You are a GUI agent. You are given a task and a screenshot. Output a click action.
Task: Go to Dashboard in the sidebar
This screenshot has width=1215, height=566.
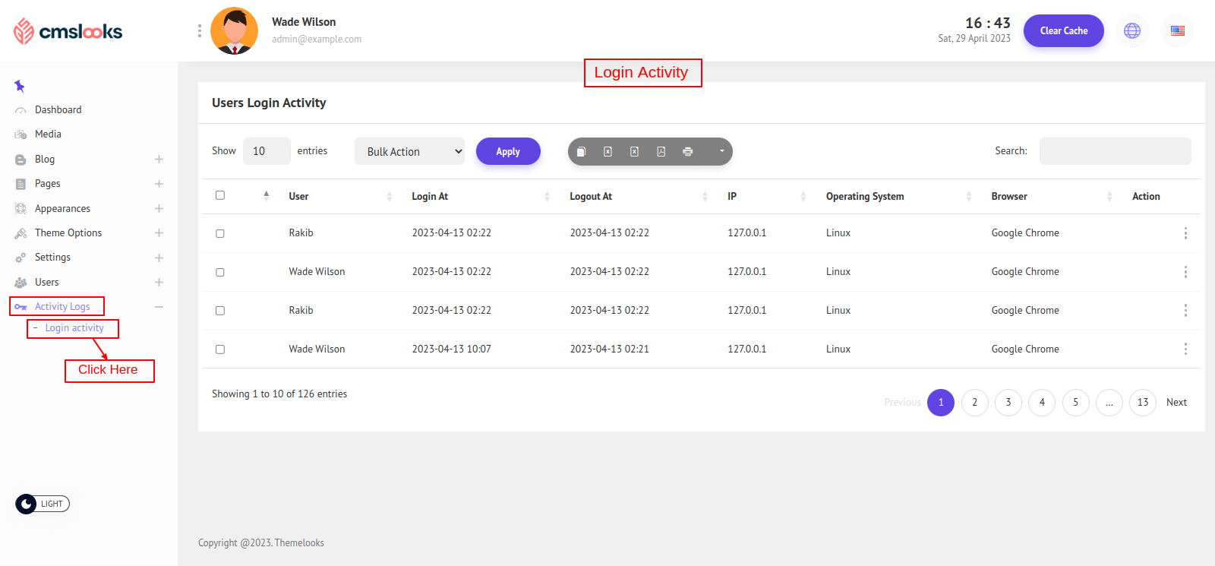[58, 109]
